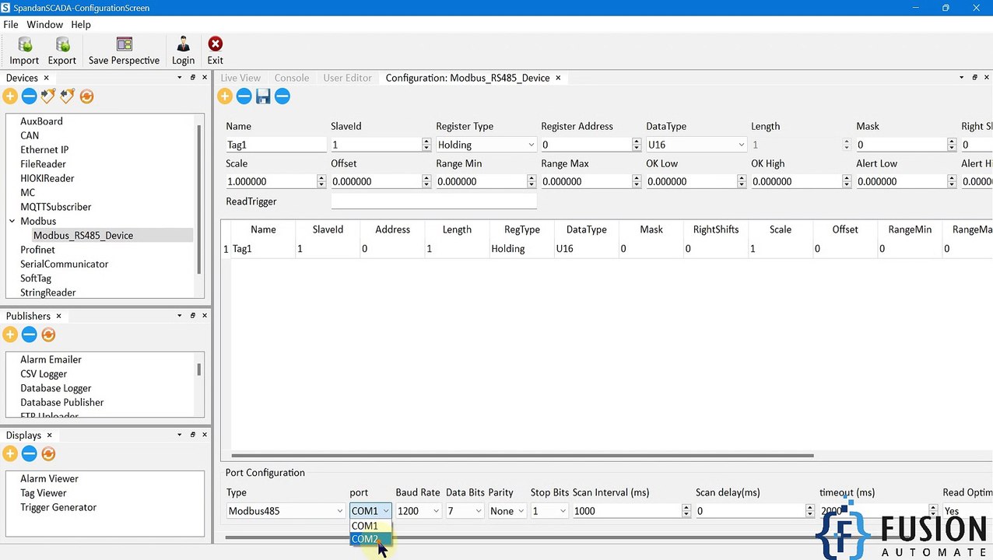This screenshot has height=560, width=993.
Task: Click the minus icon left of the save icon
Action: click(x=244, y=96)
